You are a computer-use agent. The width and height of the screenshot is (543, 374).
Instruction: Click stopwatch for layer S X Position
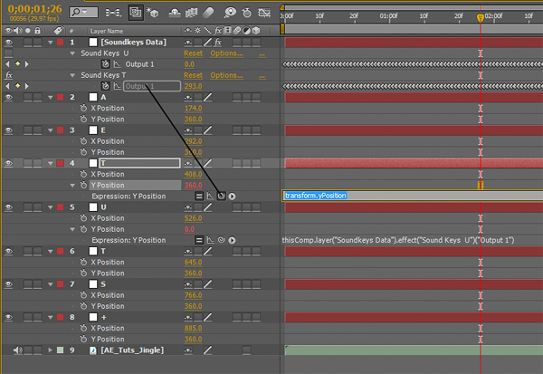pos(83,295)
